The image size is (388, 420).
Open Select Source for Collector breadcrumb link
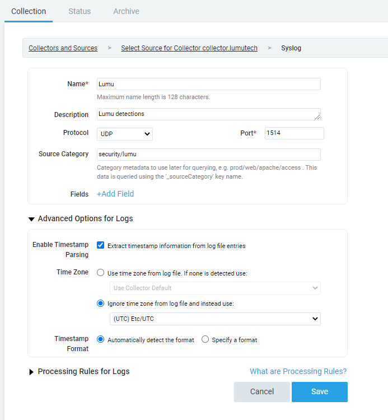[x=189, y=48]
